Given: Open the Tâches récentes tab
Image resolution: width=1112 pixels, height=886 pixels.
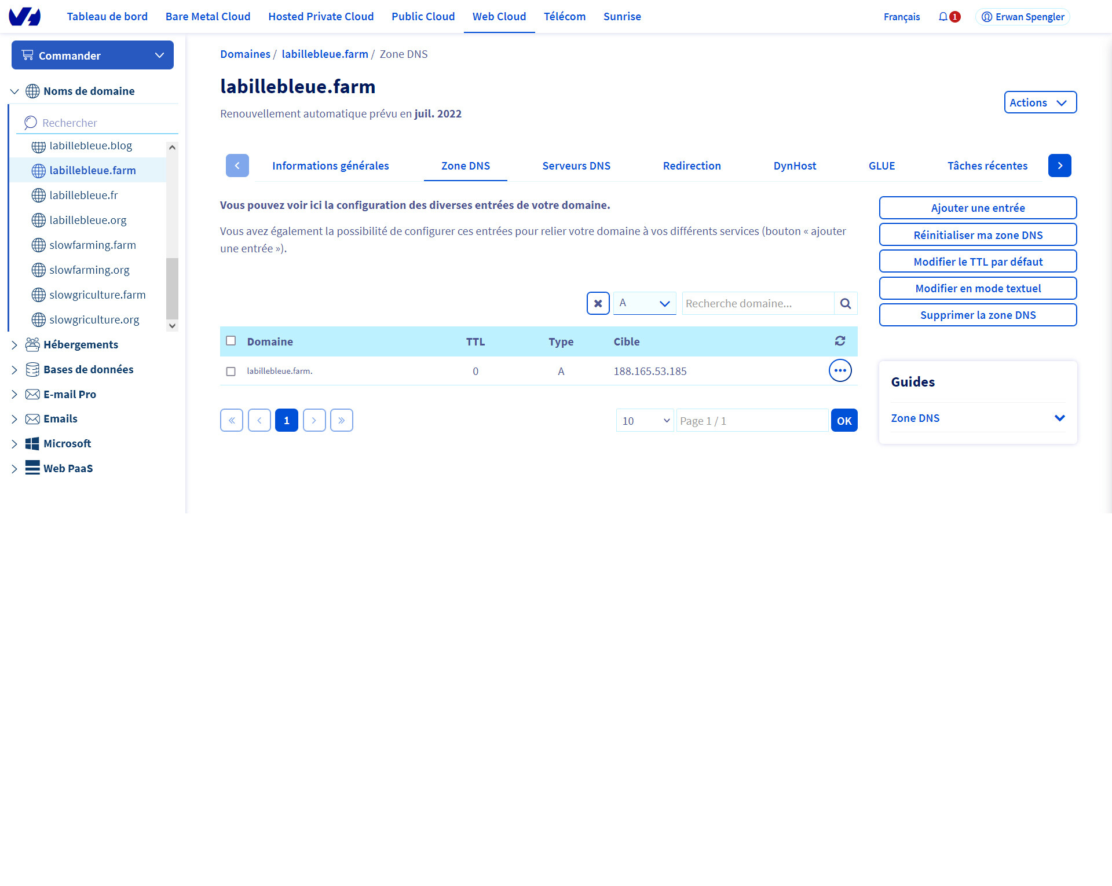Looking at the screenshot, I should point(987,166).
